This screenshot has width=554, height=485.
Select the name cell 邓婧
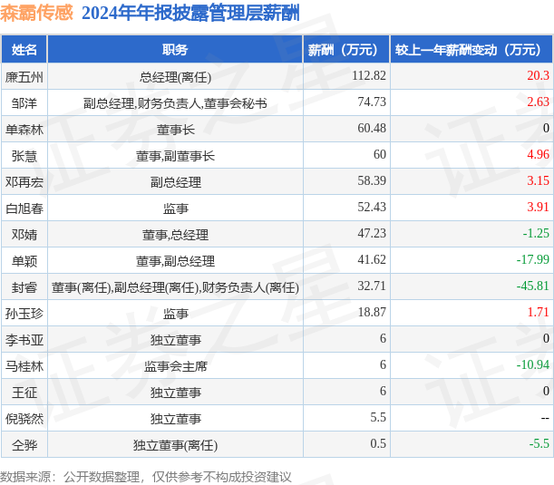click(x=24, y=235)
